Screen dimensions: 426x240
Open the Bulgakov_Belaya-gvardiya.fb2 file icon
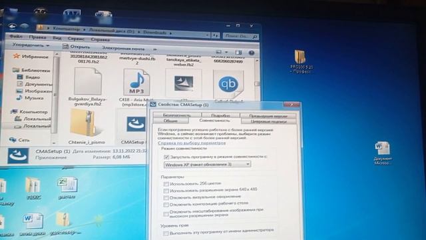pos(88,81)
